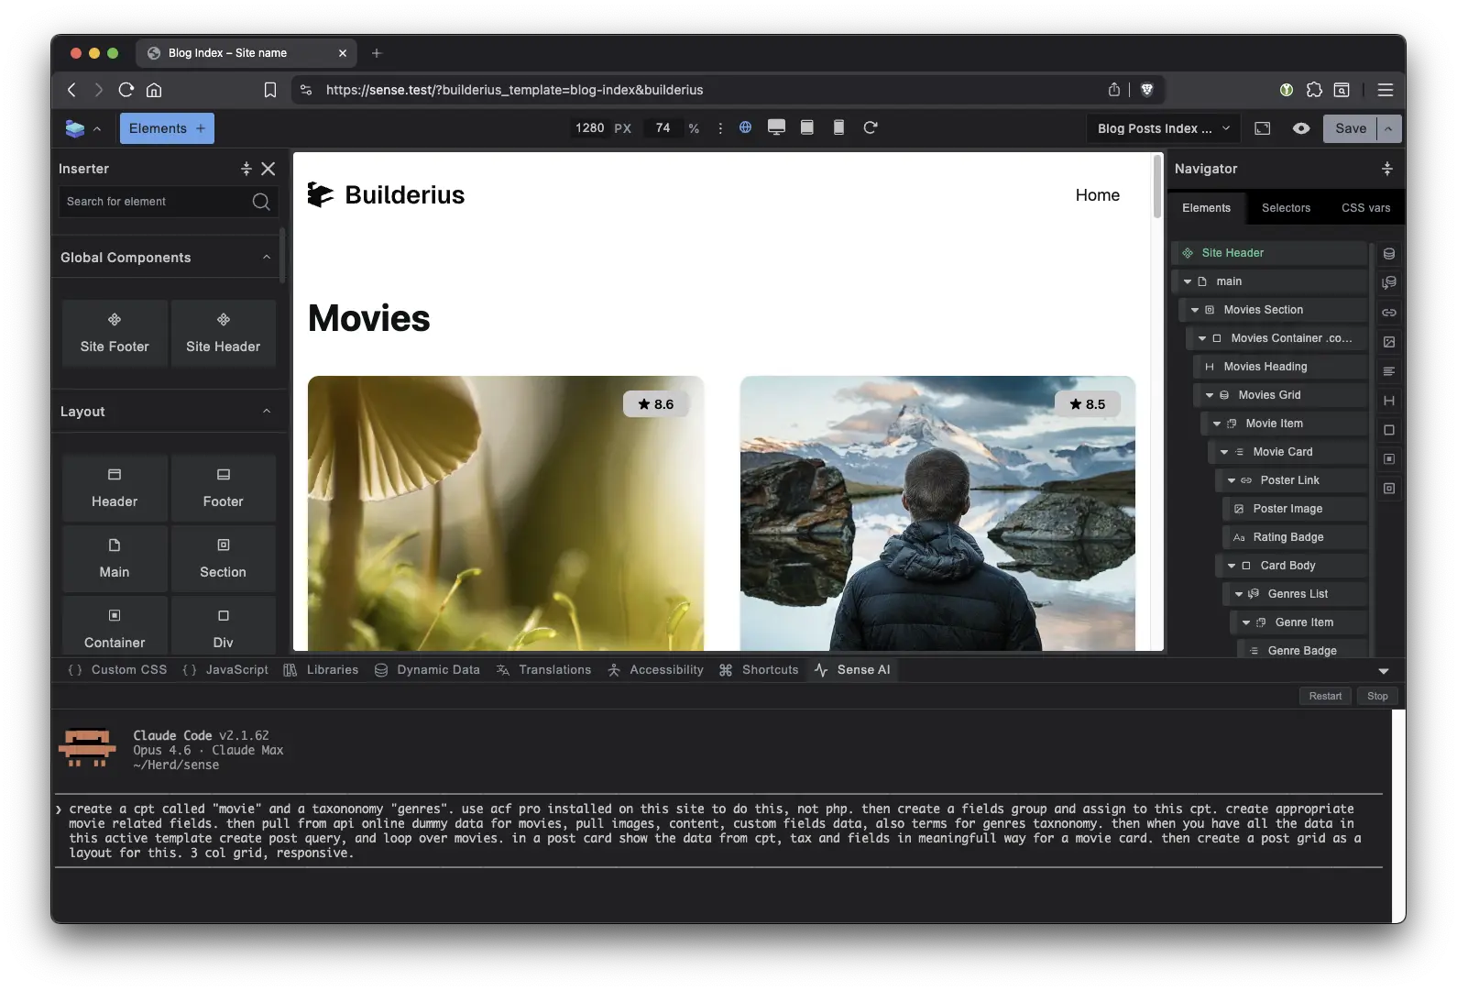Toggle the fullscreen canvas icon
The height and width of the screenshot is (991, 1457).
pos(1263,128)
